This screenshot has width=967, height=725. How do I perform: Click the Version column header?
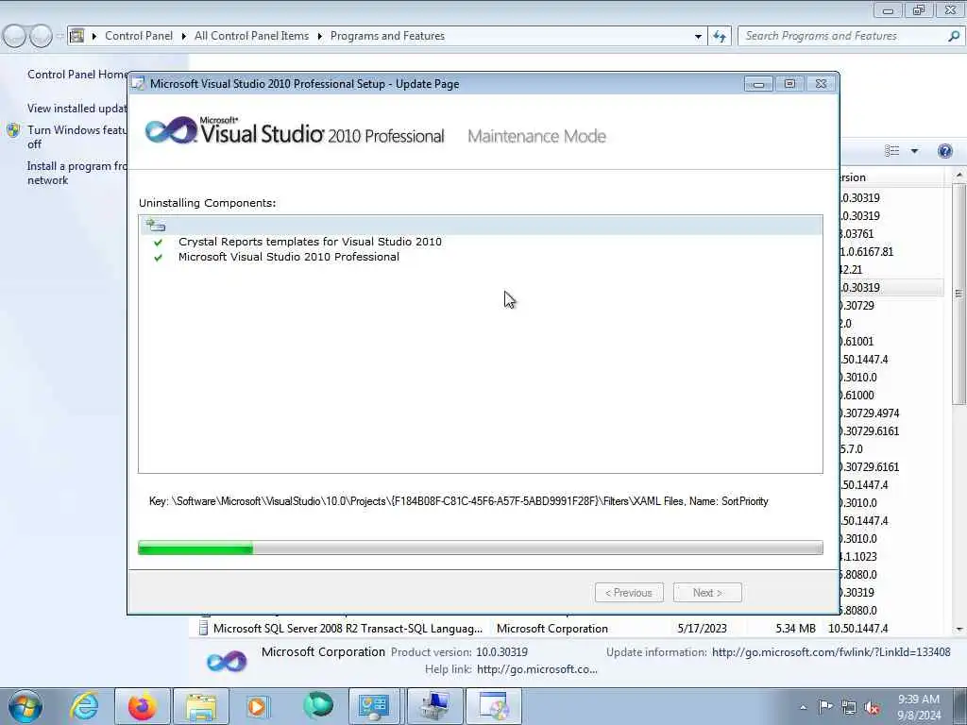[x=891, y=177]
